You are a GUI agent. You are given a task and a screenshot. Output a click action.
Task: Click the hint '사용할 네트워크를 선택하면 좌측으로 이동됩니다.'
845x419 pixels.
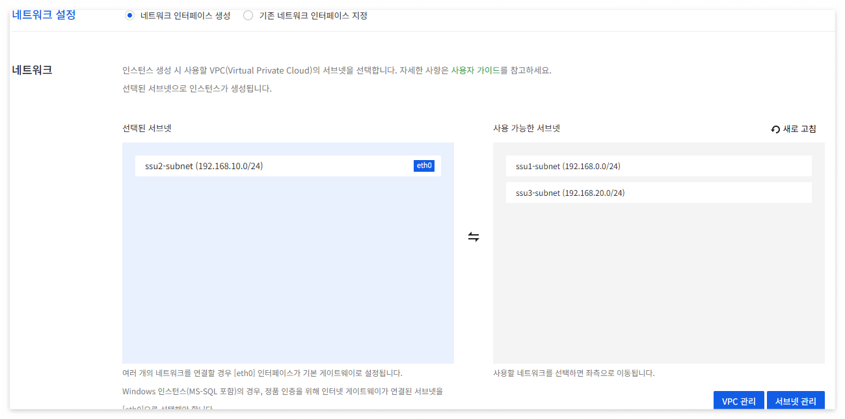point(574,373)
